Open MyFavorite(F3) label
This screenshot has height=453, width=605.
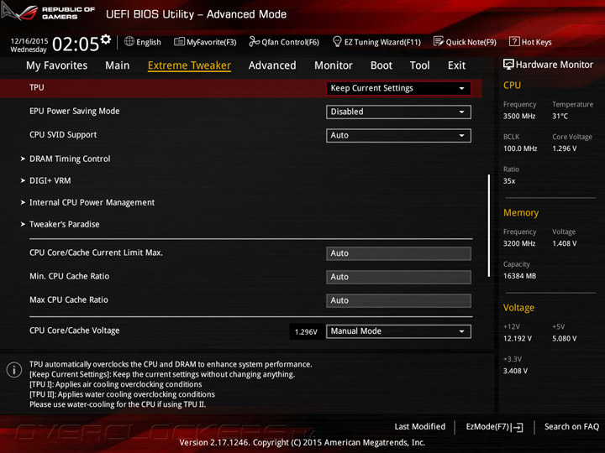212,43
